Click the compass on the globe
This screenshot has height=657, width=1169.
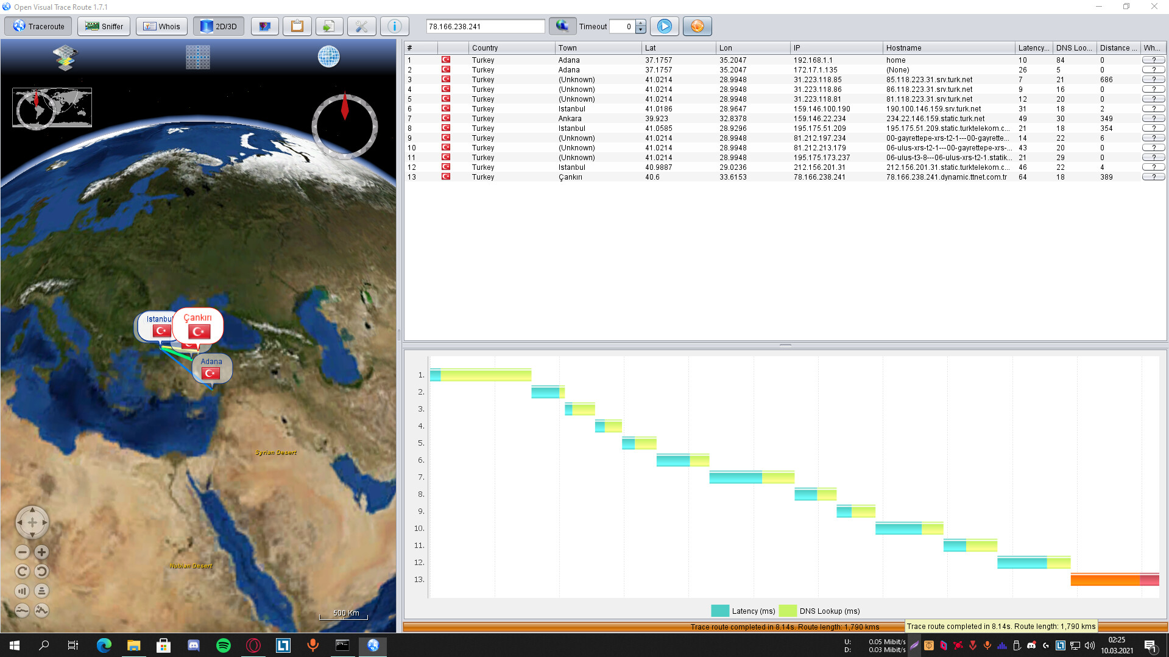[x=345, y=126]
